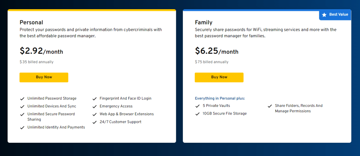
Task: Click checkmark beside Web App & Browser Extensions
Action: [x=94, y=115]
